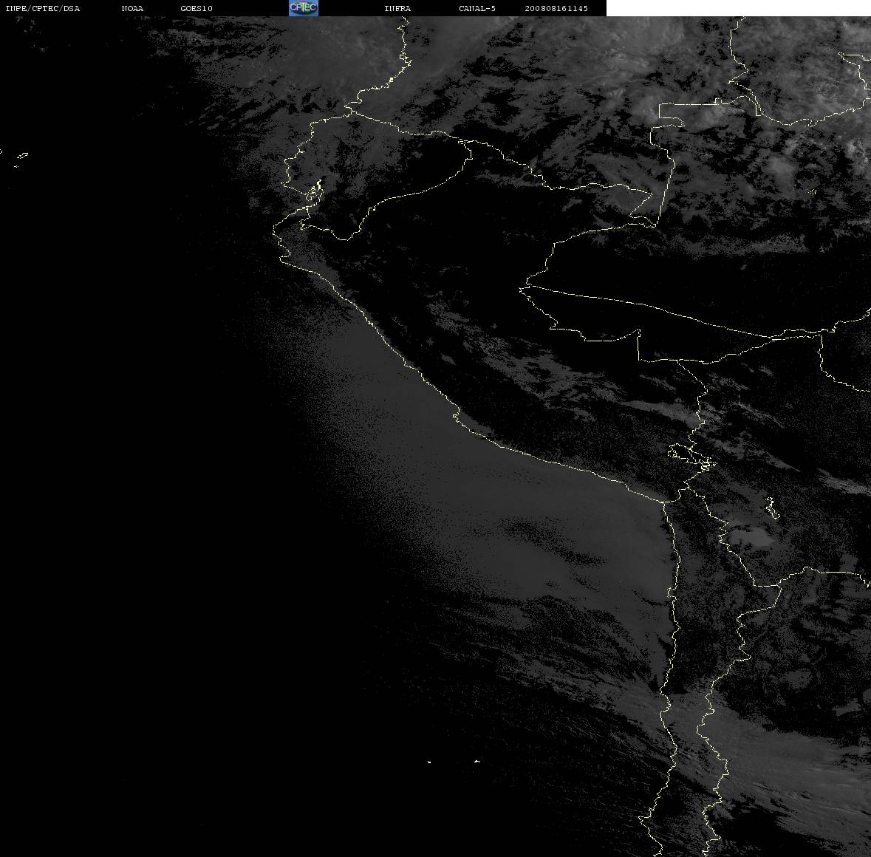This screenshot has width=871, height=857.
Task: Click the Lake Titicaca outline
Action: 691,457
